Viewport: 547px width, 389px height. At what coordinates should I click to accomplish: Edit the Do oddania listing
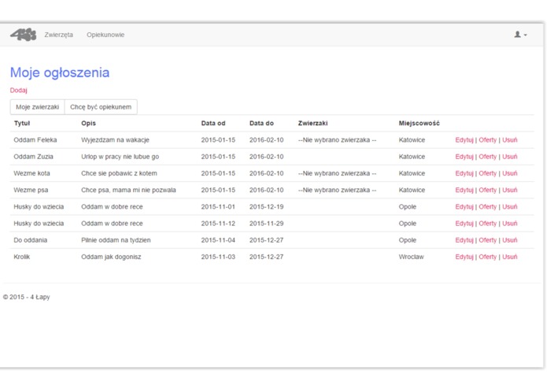click(x=464, y=240)
